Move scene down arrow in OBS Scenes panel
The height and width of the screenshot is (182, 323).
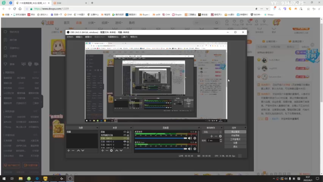(83, 150)
